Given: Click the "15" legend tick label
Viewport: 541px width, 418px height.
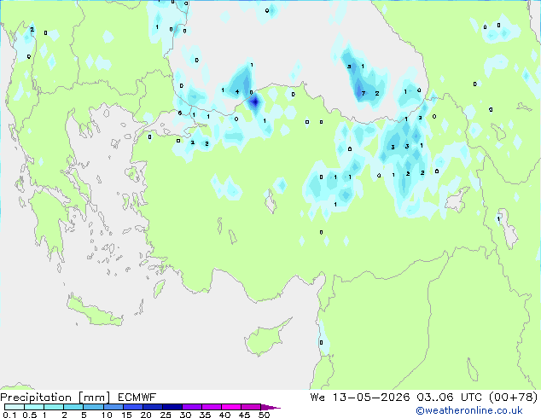Looking at the screenshot, I should (x=126, y=415).
